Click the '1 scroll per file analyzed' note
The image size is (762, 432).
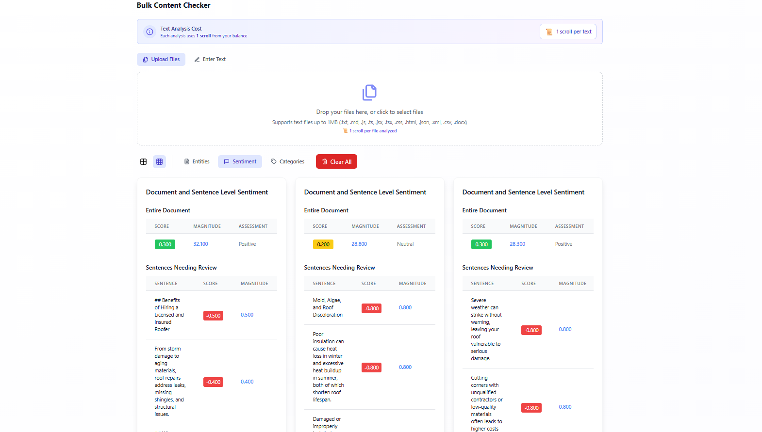(370, 131)
